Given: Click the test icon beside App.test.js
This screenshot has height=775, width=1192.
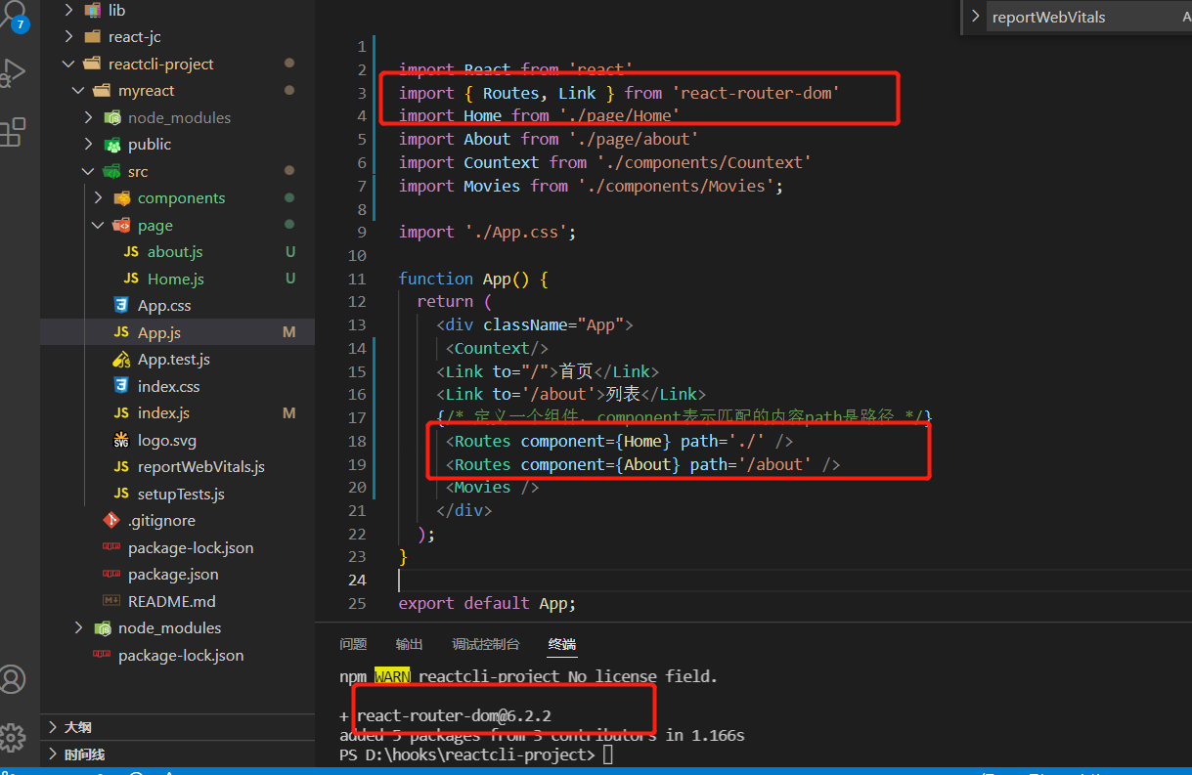Looking at the screenshot, I should (121, 360).
